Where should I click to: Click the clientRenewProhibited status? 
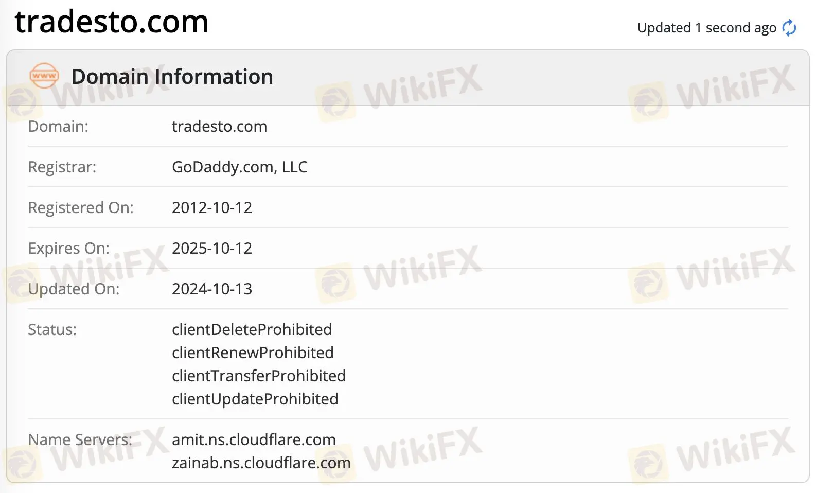(253, 353)
